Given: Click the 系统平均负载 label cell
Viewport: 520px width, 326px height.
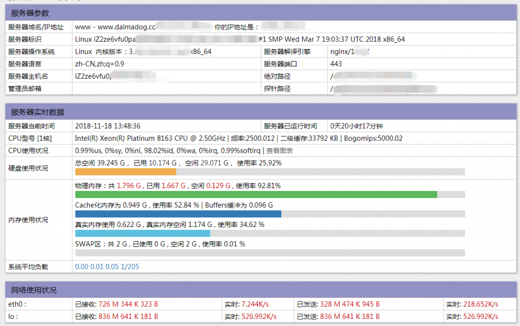Looking at the screenshot, I should pos(39,267).
